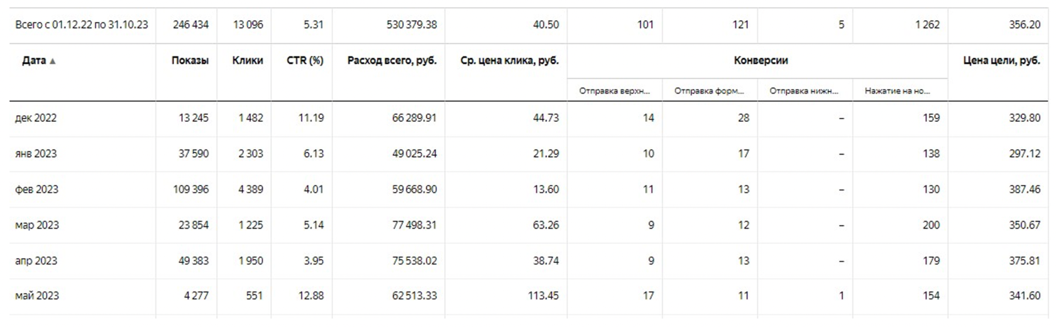Screen dimensions: 1056x327
Task: Click the CTR (%) column header
Action: (305, 61)
